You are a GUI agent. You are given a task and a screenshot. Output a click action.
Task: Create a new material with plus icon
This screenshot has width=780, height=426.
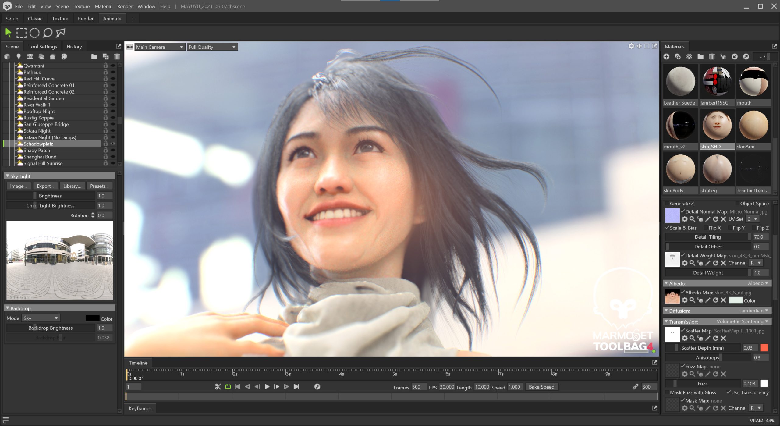pyautogui.click(x=666, y=57)
